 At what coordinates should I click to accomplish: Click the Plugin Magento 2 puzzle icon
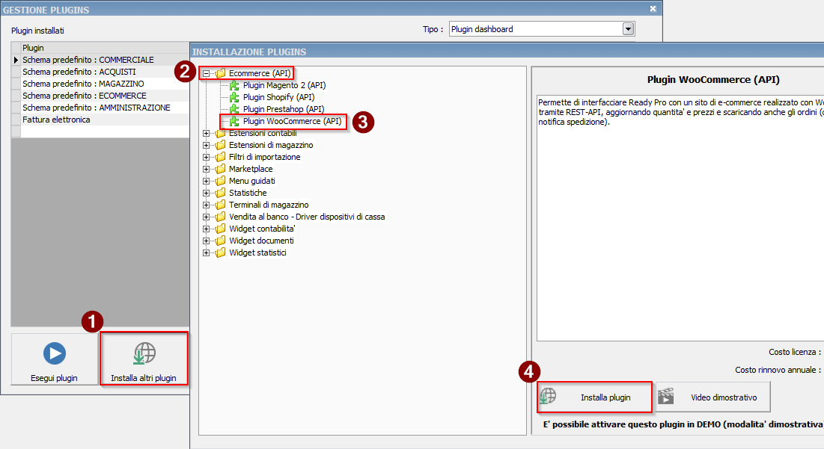click(234, 86)
